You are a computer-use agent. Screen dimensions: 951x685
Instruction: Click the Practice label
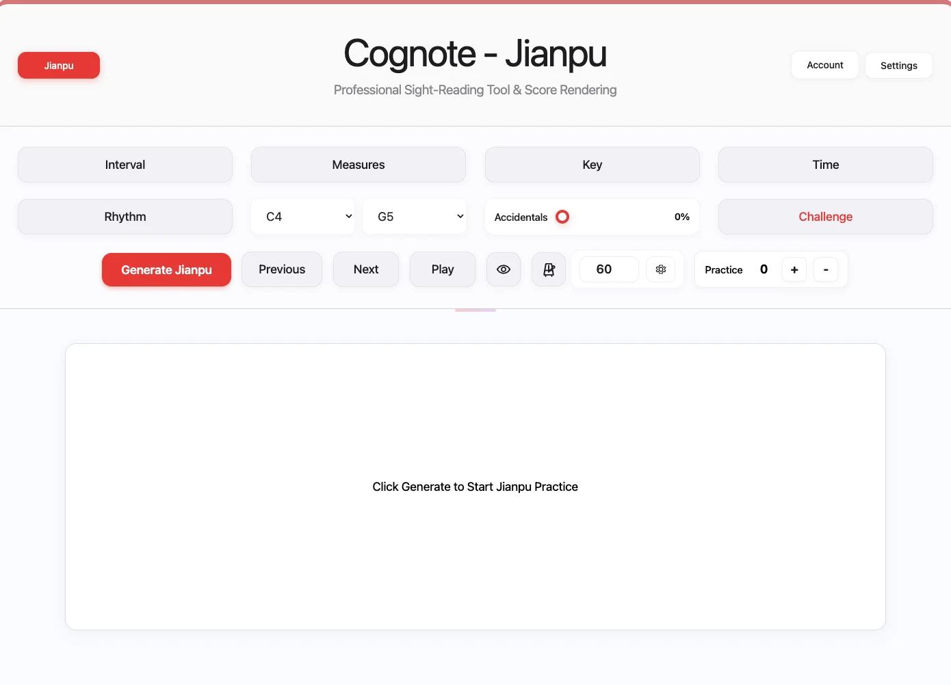tap(724, 270)
